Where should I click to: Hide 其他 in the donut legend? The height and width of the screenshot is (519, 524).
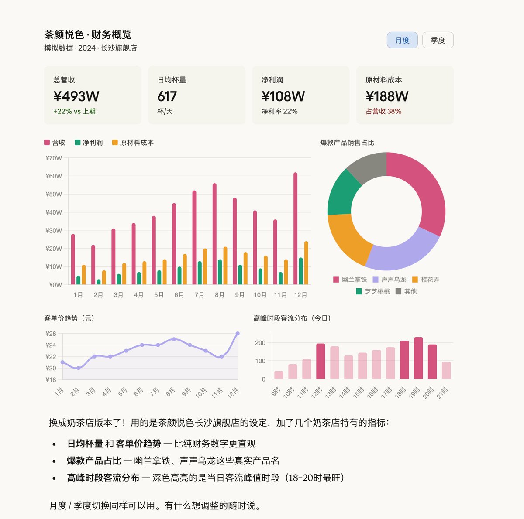point(406,291)
